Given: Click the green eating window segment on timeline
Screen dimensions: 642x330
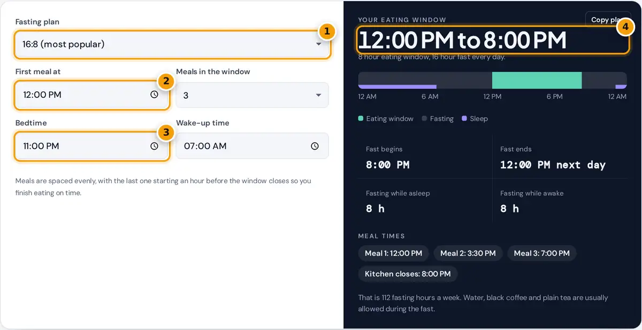Looking at the screenshot, I should (x=537, y=80).
